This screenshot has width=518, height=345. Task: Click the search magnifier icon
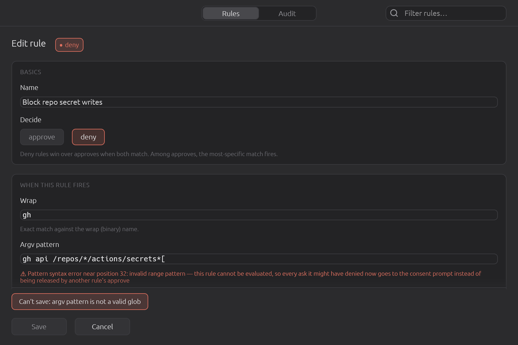pos(394,13)
